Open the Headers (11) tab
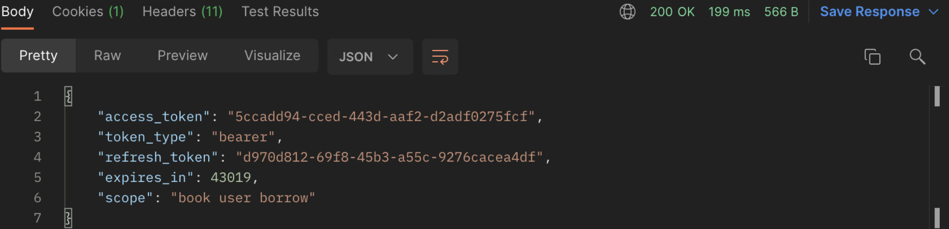The width and height of the screenshot is (949, 229). point(182,12)
